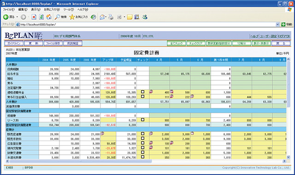This screenshot has height=175, width=295.
Task: Tick the check box for 接待交際費
Action: point(143,147)
